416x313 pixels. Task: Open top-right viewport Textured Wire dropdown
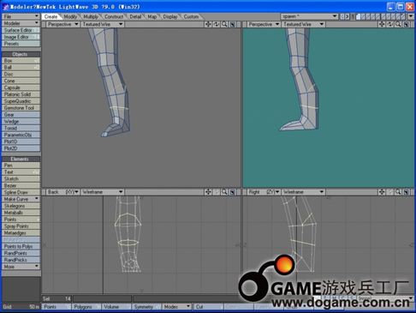click(x=304, y=24)
